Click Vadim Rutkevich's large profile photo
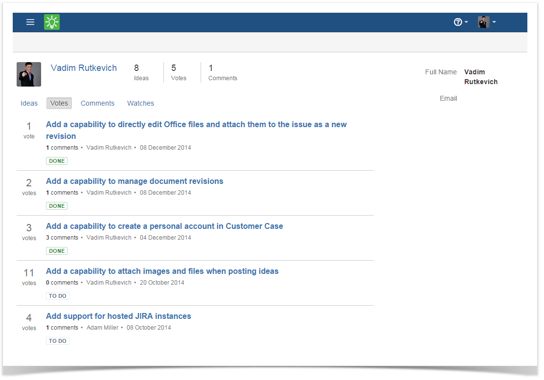Viewport: 544px width, 380px height. 29,74
